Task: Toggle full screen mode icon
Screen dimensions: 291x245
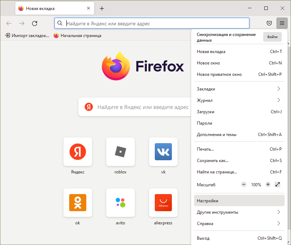Action: 277,184
